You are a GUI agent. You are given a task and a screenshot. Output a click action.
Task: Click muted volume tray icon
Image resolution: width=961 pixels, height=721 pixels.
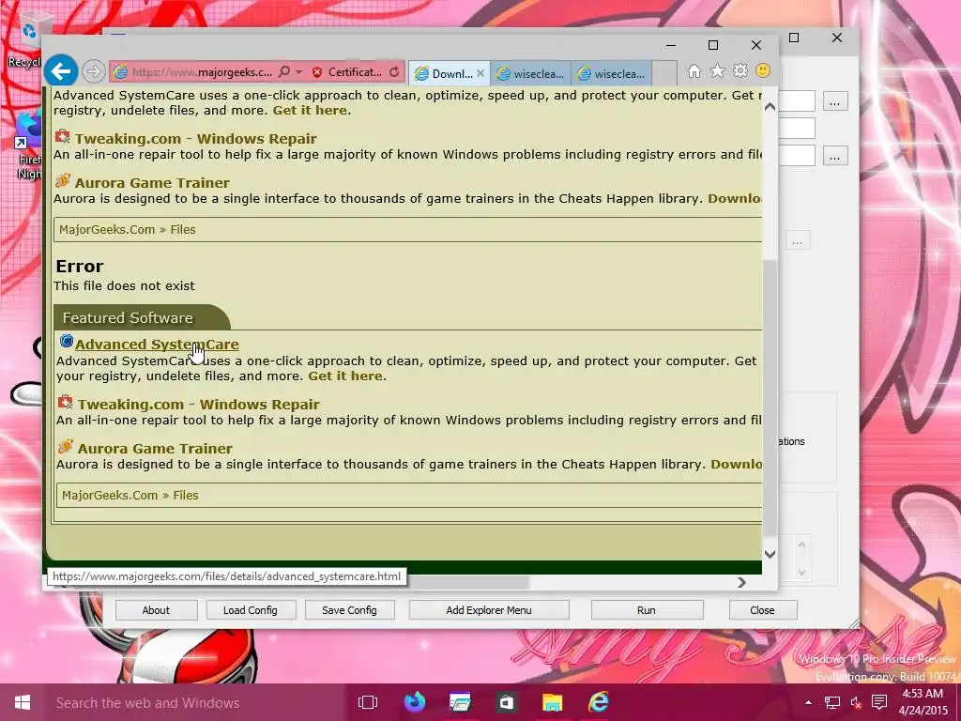pyautogui.click(x=856, y=702)
